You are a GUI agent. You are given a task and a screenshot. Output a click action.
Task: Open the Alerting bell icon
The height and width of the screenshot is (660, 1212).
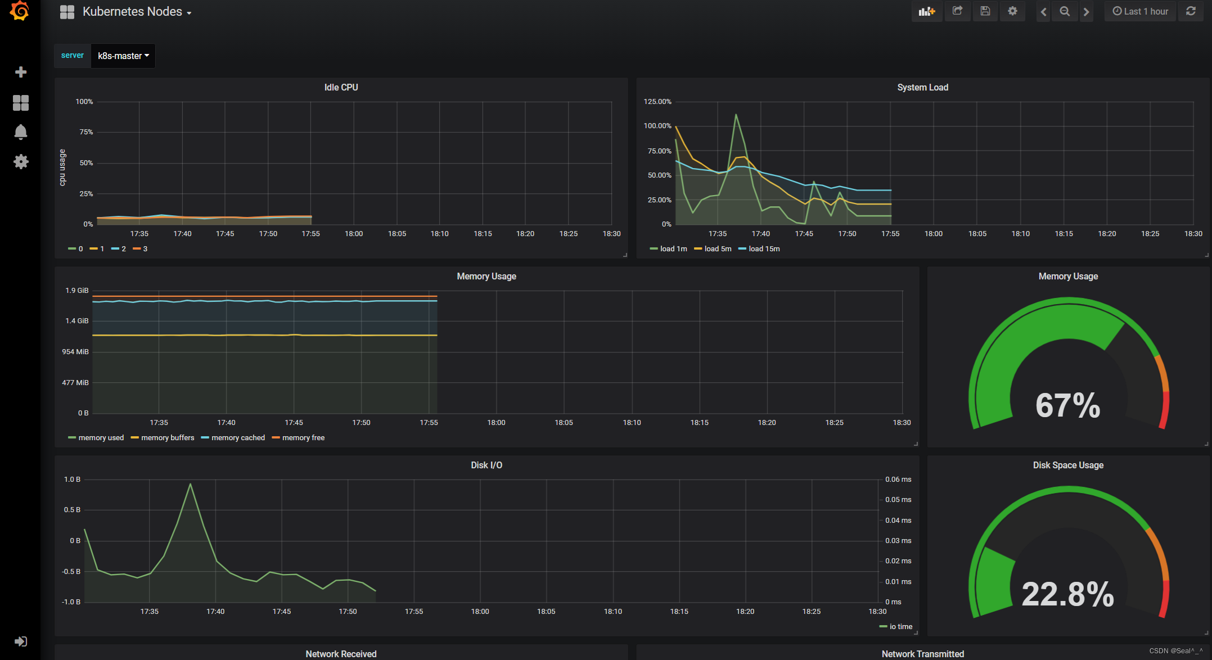click(x=21, y=132)
